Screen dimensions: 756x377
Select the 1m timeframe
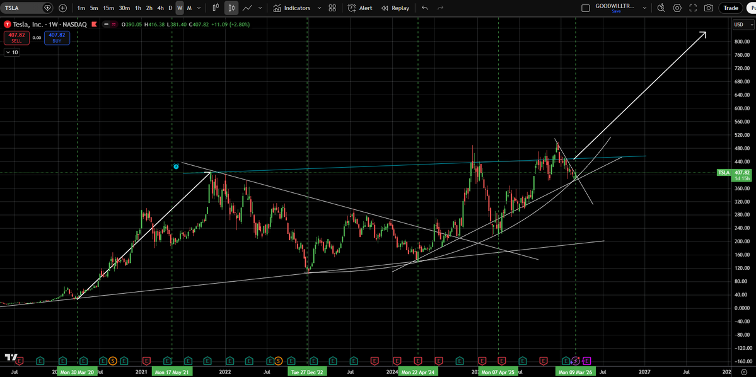[81, 8]
